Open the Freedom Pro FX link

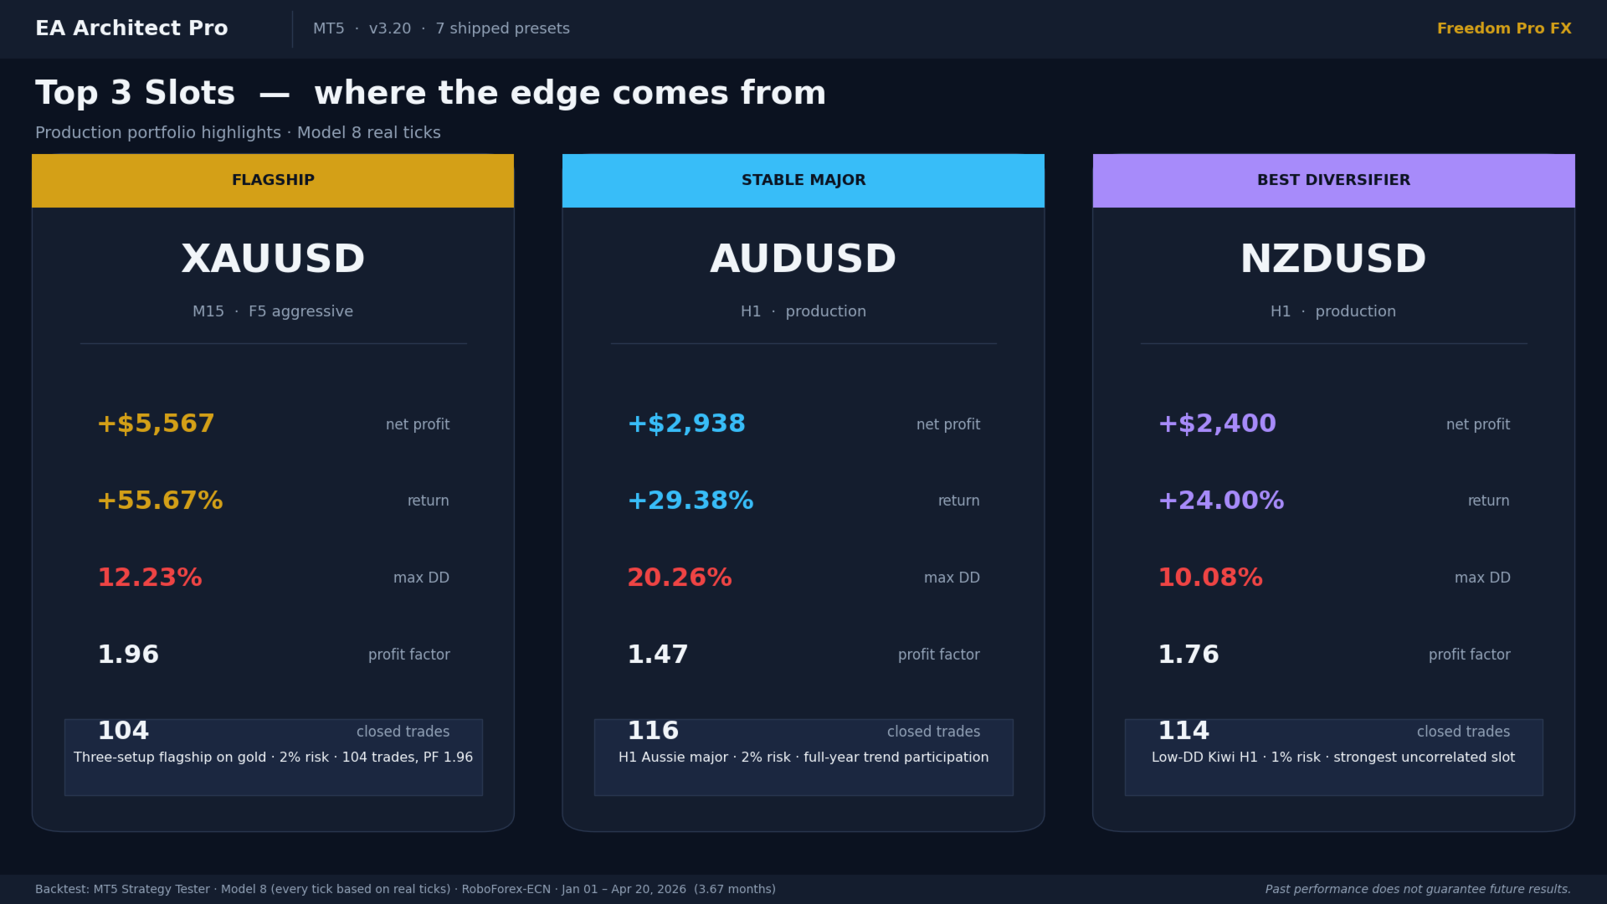tap(1503, 28)
